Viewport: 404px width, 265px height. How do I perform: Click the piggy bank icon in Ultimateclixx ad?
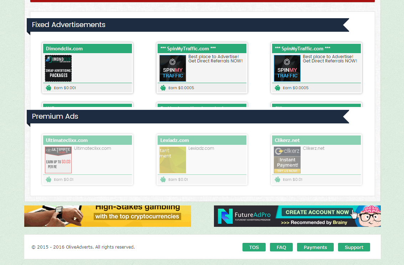(x=48, y=180)
